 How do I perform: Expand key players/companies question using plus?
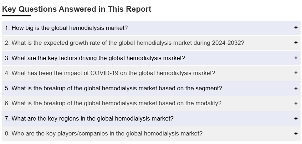point(296,133)
